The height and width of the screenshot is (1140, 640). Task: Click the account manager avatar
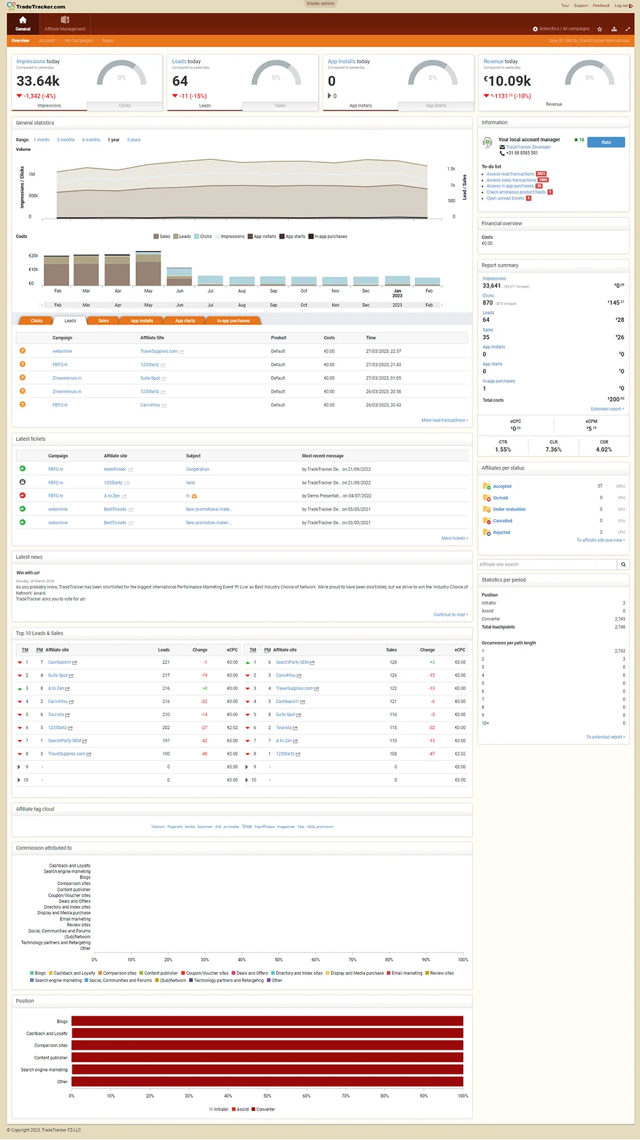(487, 142)
